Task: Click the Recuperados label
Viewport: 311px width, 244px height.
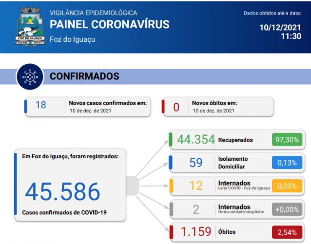Action: point(235,140)
